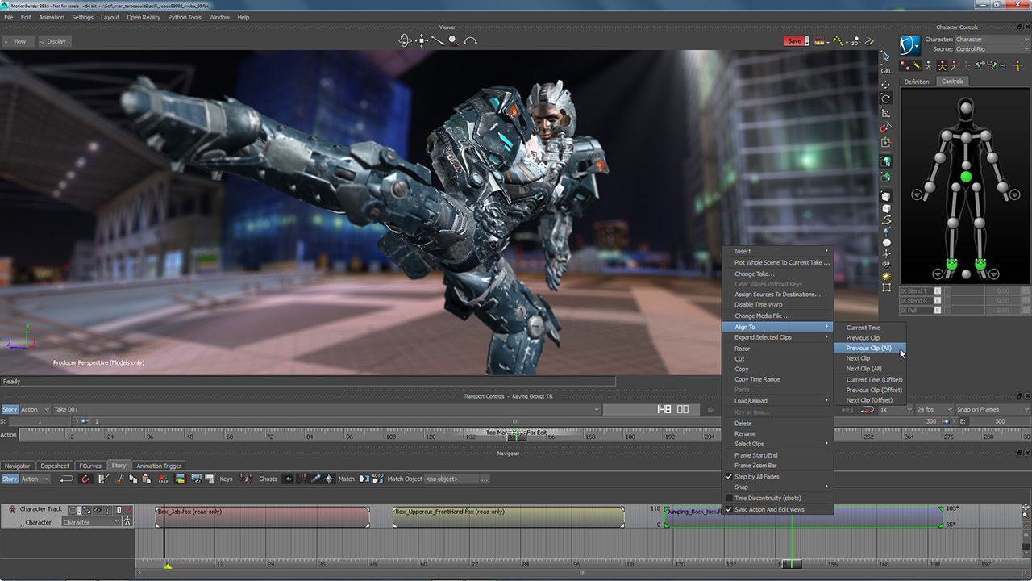Viewport: 1032px width, 581px height.
Task: Mute the Character Track with red circle
Action: (x=127, y=510)
